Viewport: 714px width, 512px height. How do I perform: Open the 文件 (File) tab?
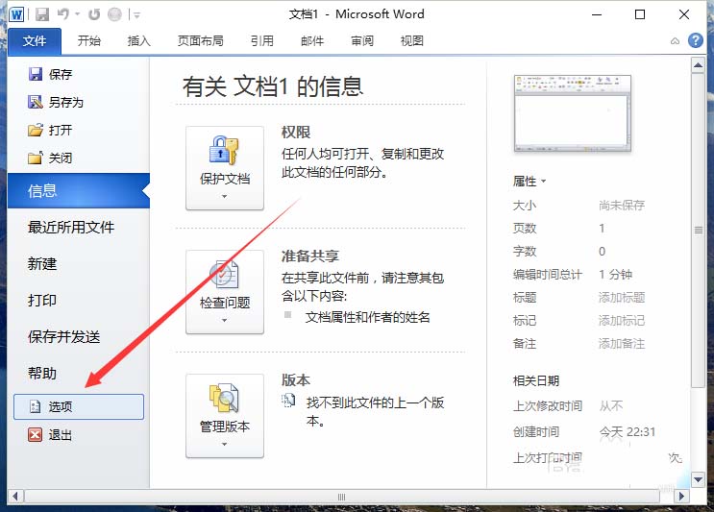[35, 41]
